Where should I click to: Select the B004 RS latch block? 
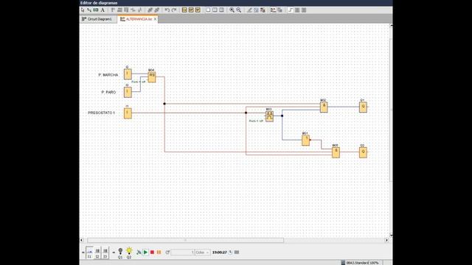(x=152, y=77)
